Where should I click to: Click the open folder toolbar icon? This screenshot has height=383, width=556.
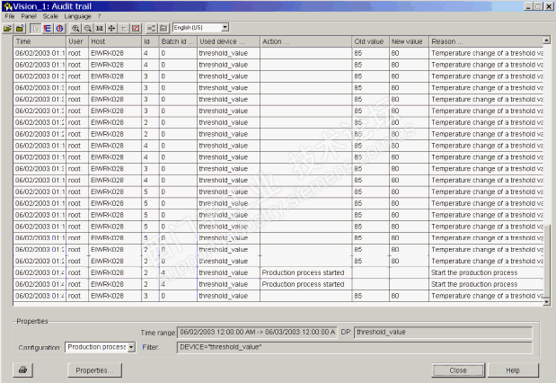[x=7, y=29]
